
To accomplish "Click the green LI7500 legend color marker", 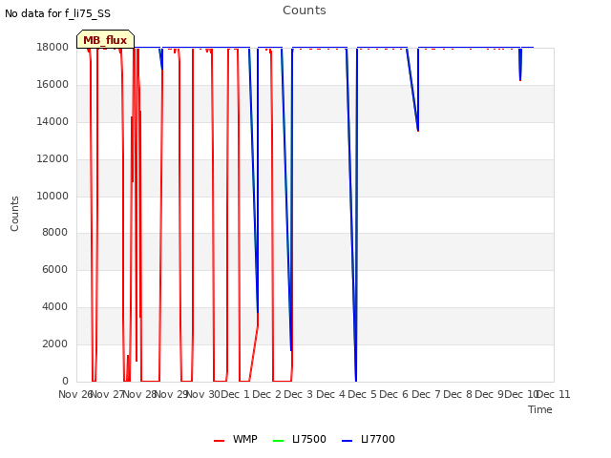I will coord(278,441).
